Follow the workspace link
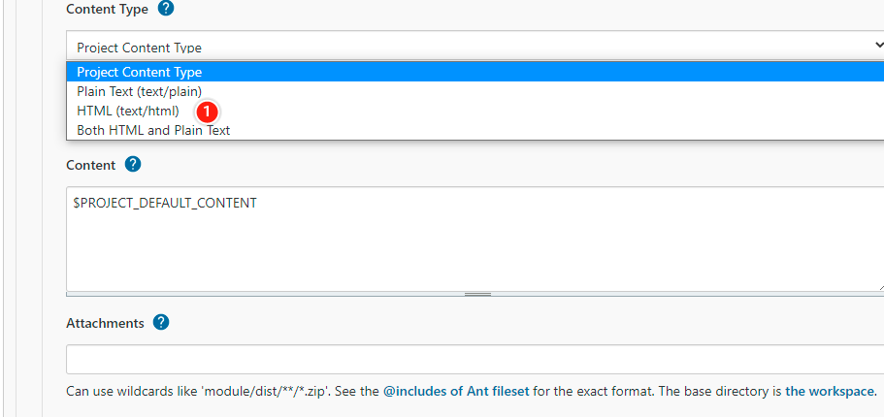 pos(831,392)
